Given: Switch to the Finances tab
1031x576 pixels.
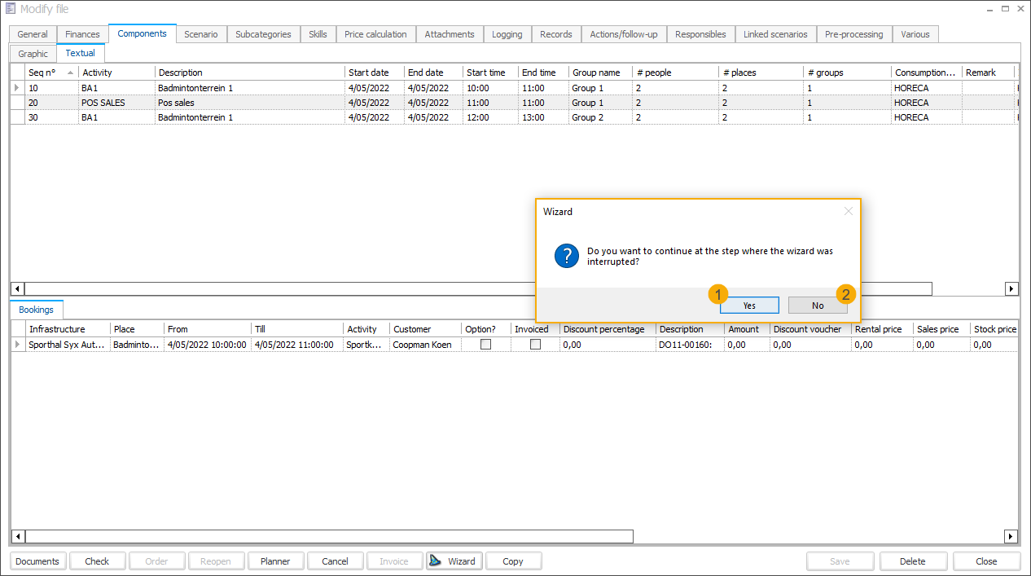Looking at the screenshot, I should click(x=83, y=34).
